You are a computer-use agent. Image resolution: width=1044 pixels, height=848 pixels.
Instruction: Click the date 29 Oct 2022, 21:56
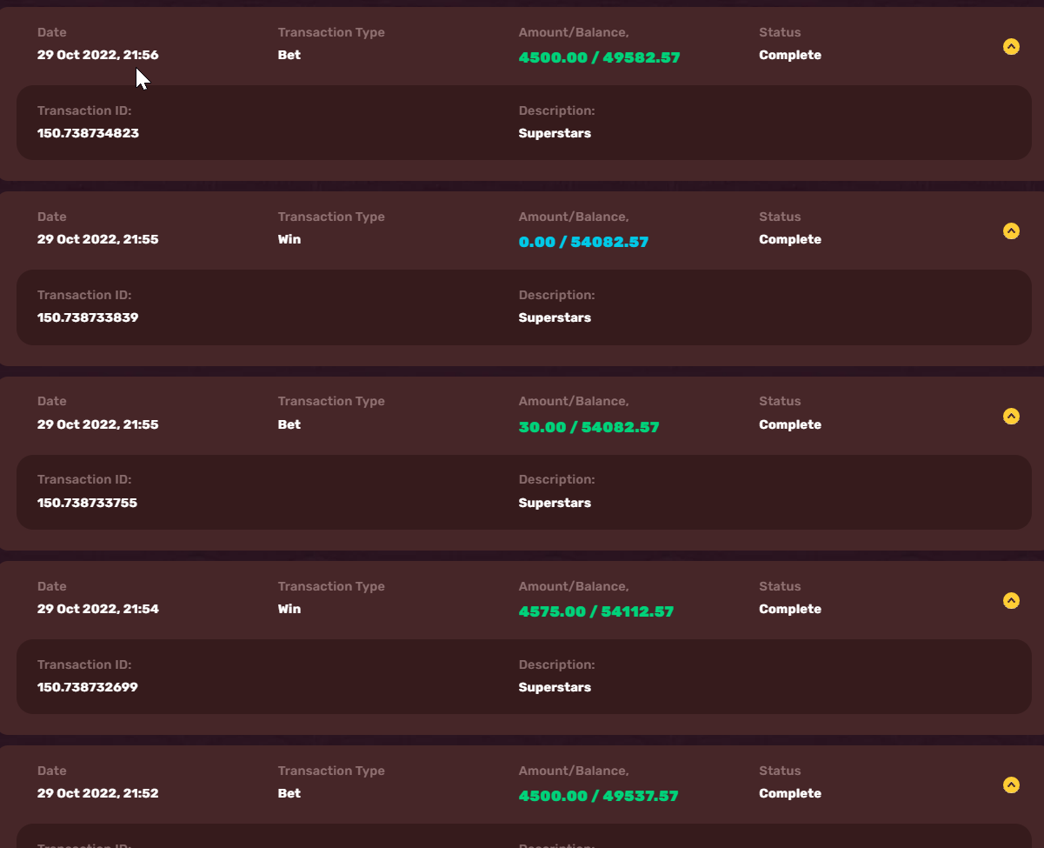click(x=97, y=55)
